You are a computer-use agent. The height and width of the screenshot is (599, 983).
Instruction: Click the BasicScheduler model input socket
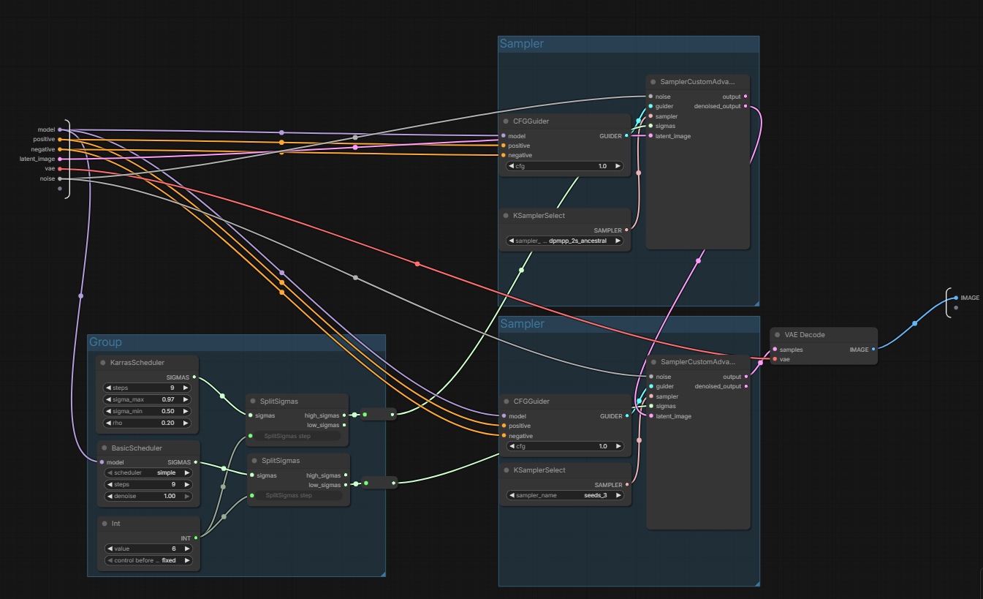click(x=101, y=462)
